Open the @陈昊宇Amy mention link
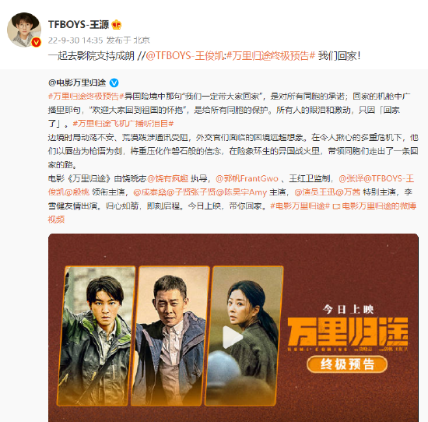The image size is (428, 422). click(241, 192)
